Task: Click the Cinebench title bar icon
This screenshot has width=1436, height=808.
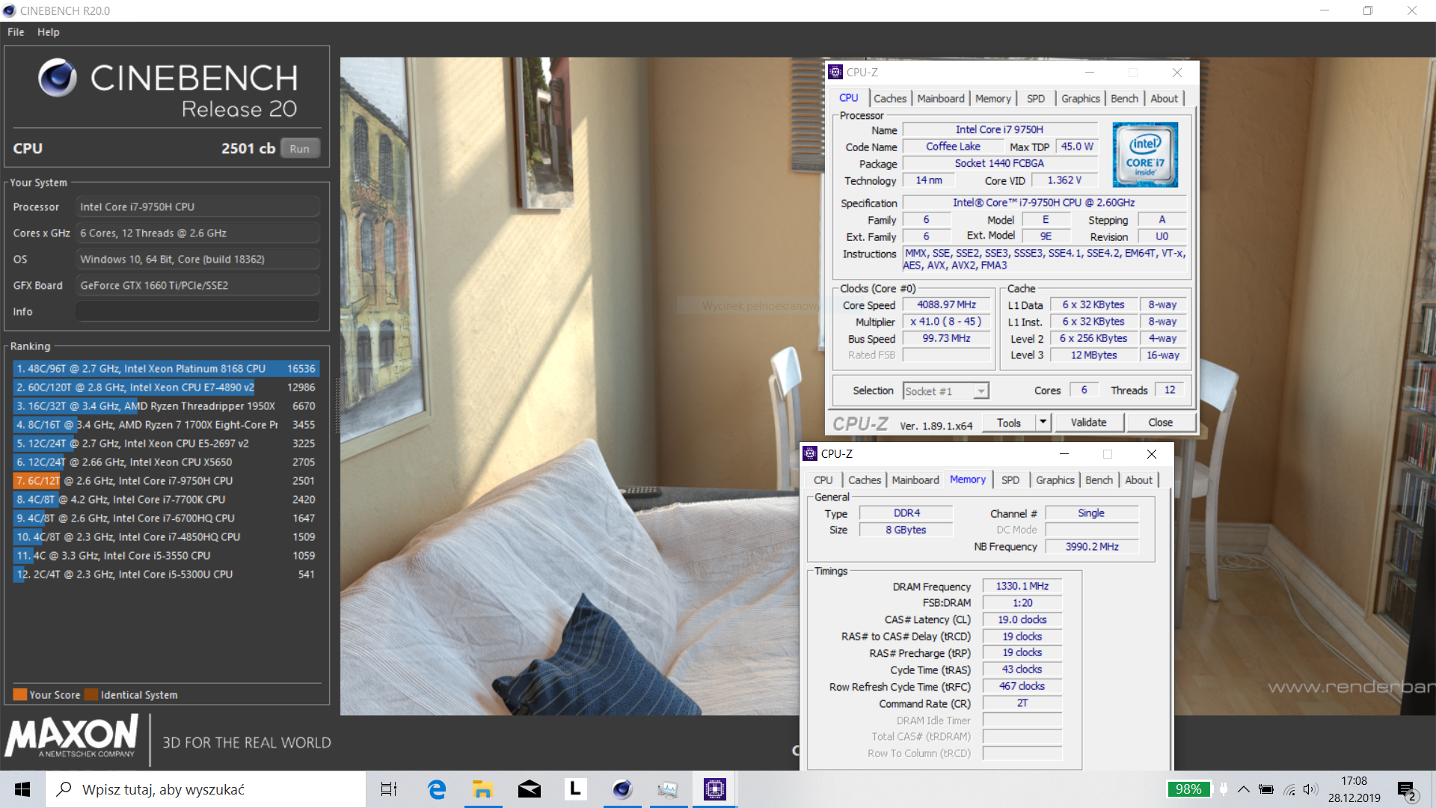Action: [x=10, y=10]
